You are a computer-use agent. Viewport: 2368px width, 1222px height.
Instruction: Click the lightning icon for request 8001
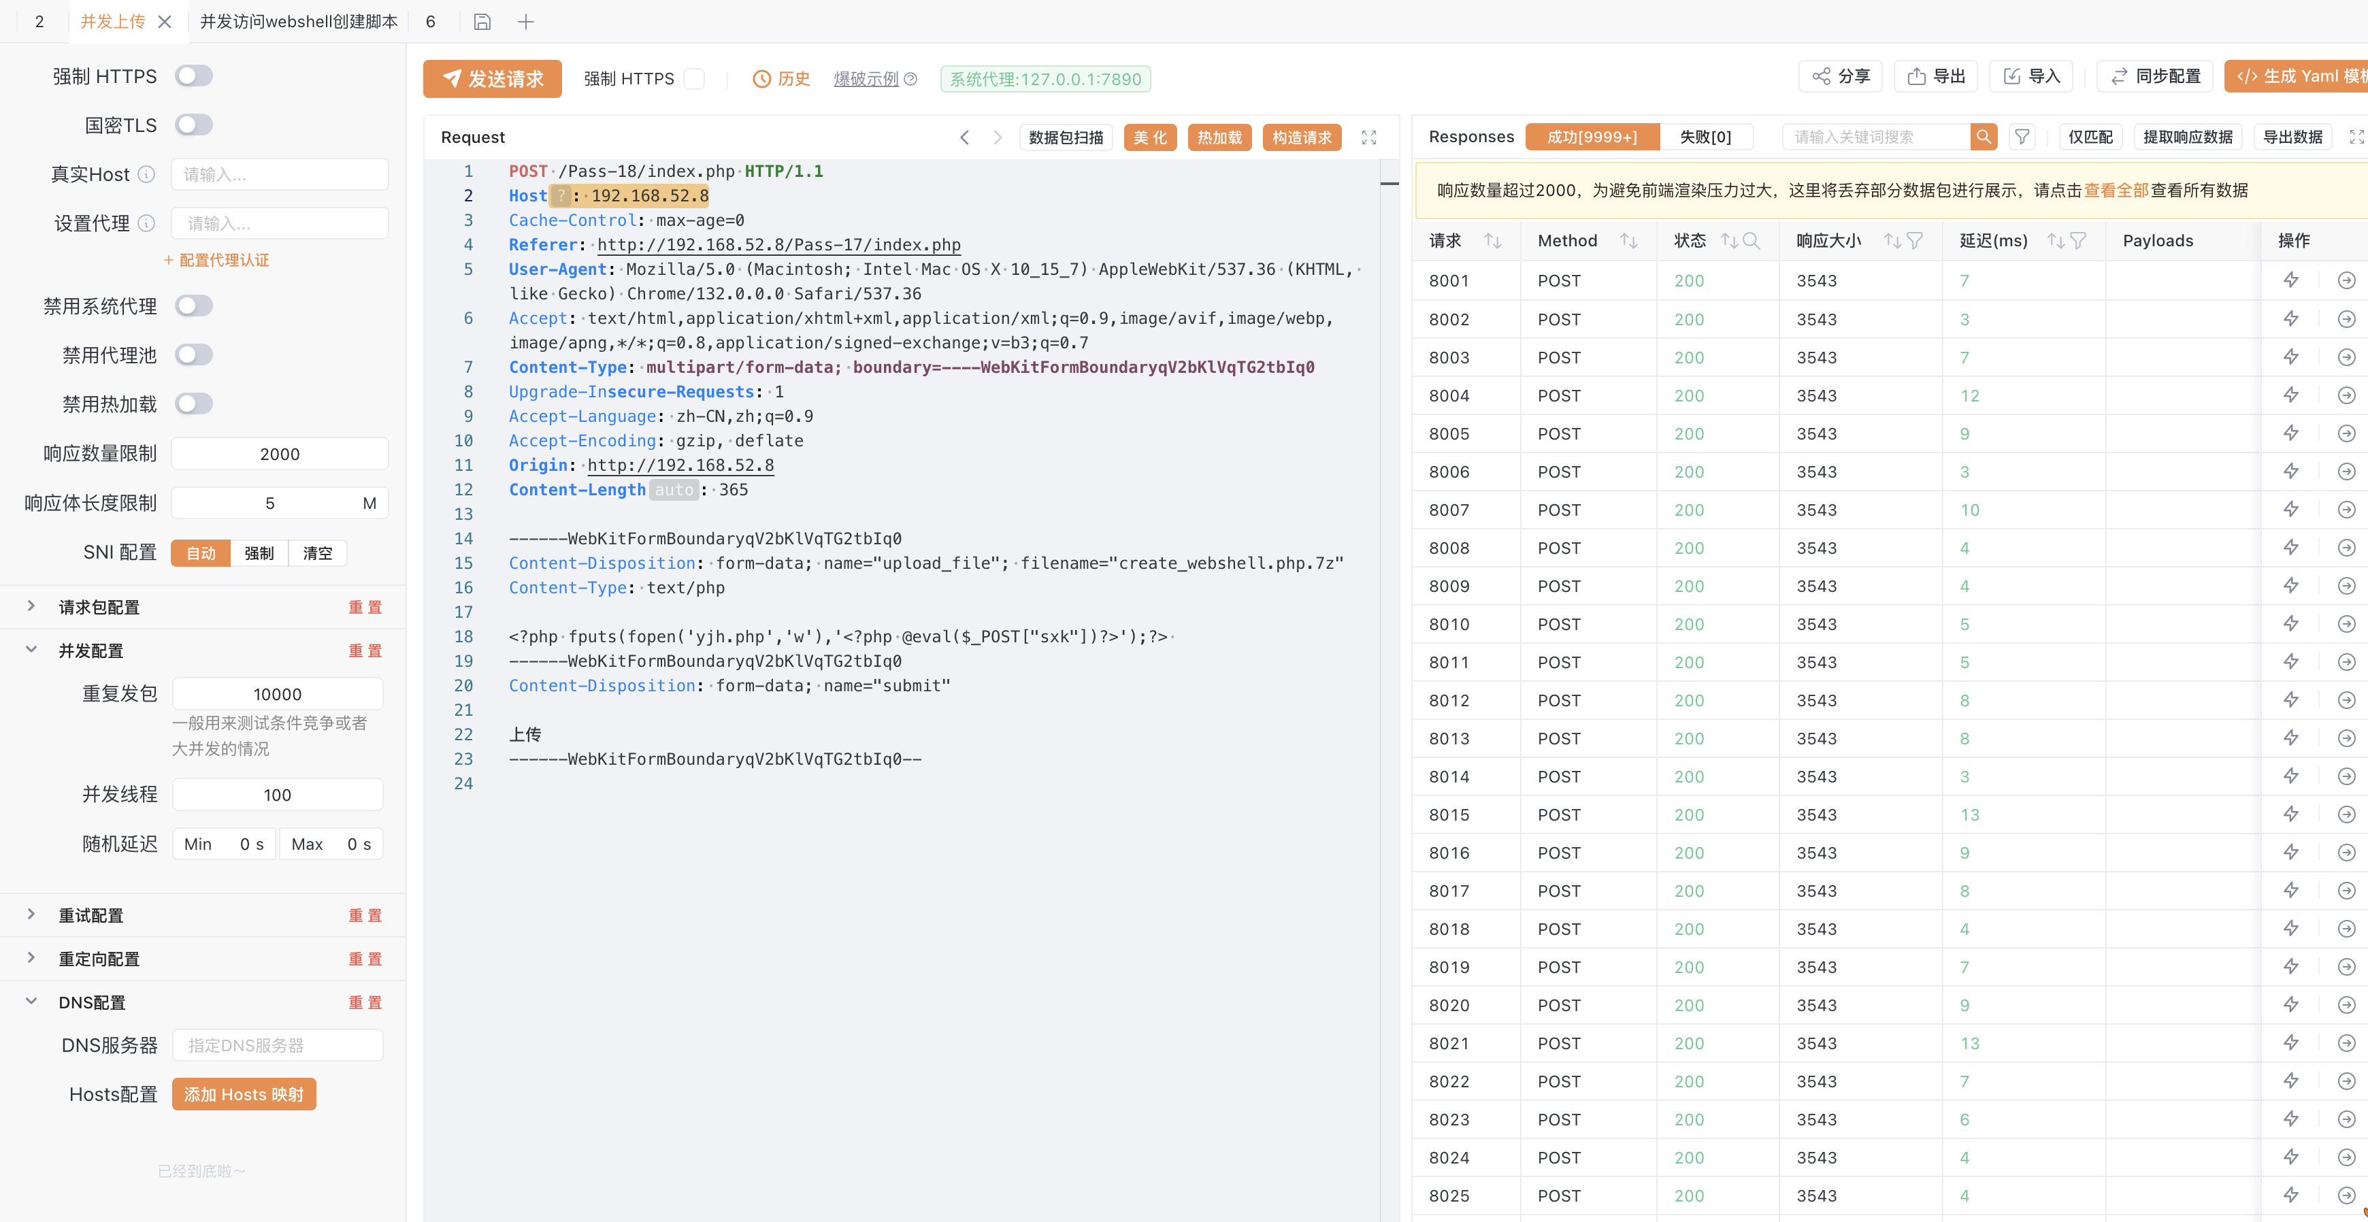pyautogui.click(x=2290, y=280)
